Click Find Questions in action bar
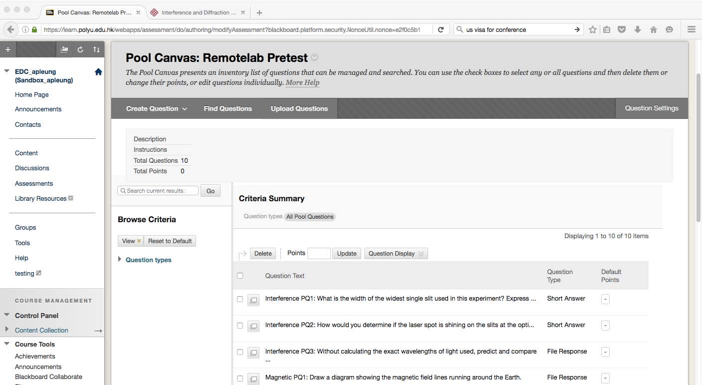 [228, 108]
